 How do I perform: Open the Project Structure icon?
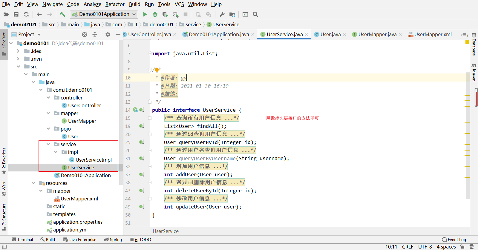coord(232,14)
